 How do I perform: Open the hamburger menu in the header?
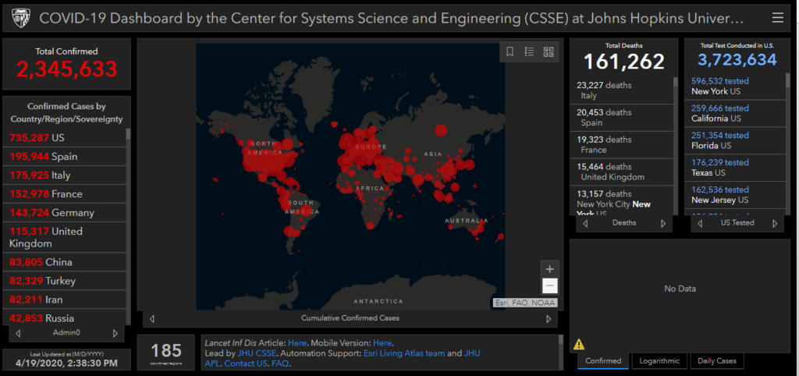click(778, 19)
